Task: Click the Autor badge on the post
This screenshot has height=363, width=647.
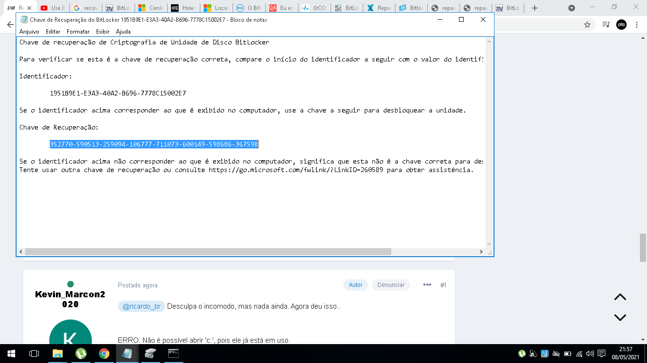Action: point(356,285)
